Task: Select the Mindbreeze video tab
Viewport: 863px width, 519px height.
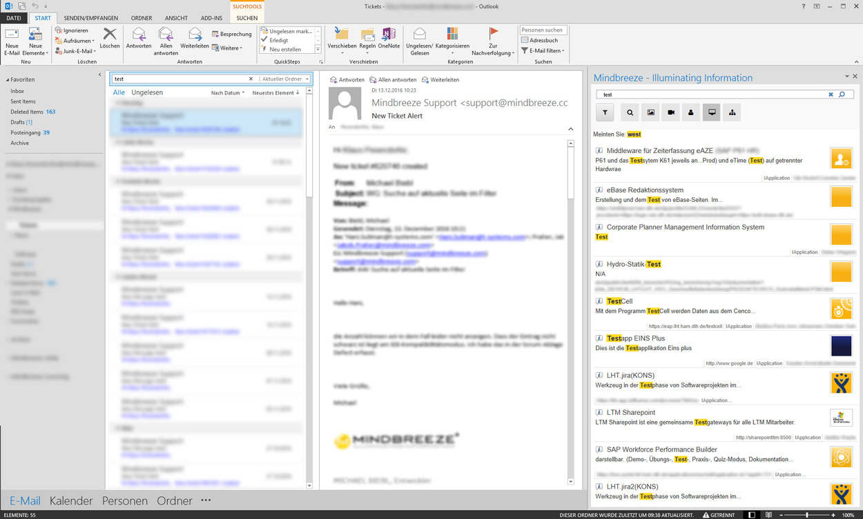Action: tap(670, 112)
